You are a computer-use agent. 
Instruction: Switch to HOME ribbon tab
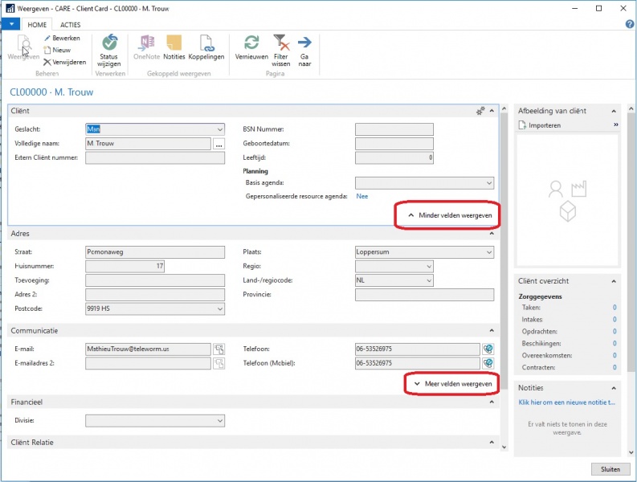pyautogui.click(x=37, y=25)
